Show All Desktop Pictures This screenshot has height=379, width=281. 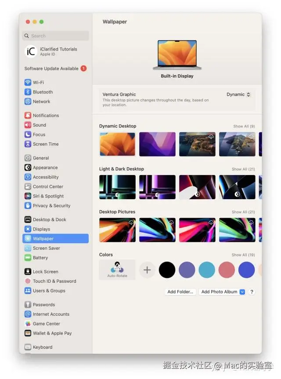(x=243, y=212)
